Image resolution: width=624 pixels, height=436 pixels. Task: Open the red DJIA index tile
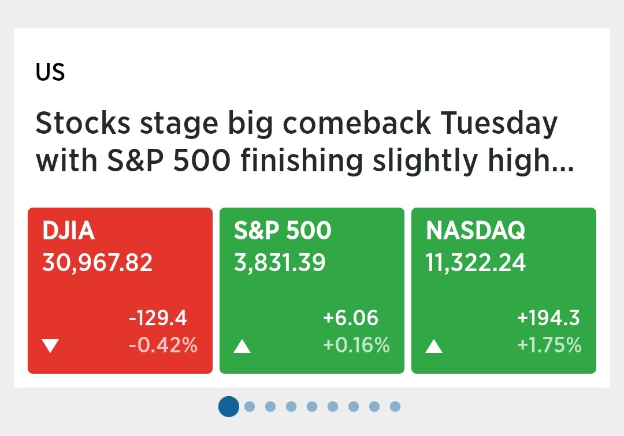click(120, 290)
